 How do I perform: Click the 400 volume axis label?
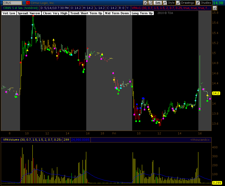(x=215, y=147)
